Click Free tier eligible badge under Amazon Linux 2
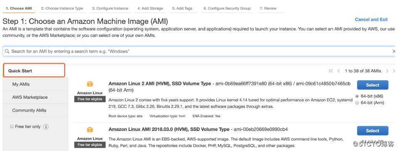398x151 pixels. (x=90, y=99)
